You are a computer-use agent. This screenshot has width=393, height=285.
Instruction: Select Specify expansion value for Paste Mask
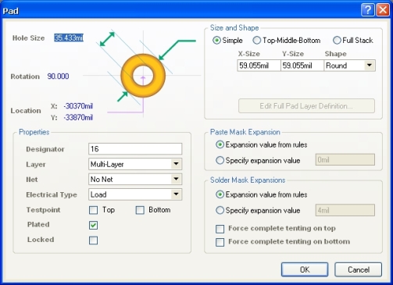(220, 160)
